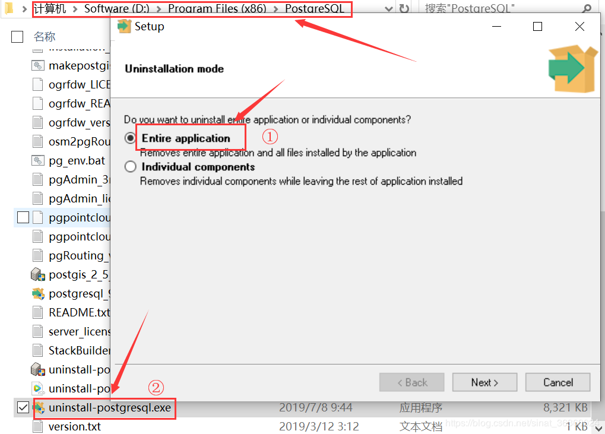Image resolution: width=605 pixels, height=434 pixels.
Task: Select the pgRouting_ file name
Action: [x=80, y=256]
